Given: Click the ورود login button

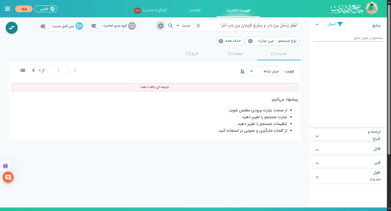Looking at the screenshot, I should tap(24, 9).
